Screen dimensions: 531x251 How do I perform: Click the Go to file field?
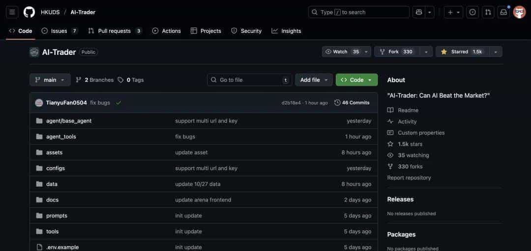tap(250, 80)
